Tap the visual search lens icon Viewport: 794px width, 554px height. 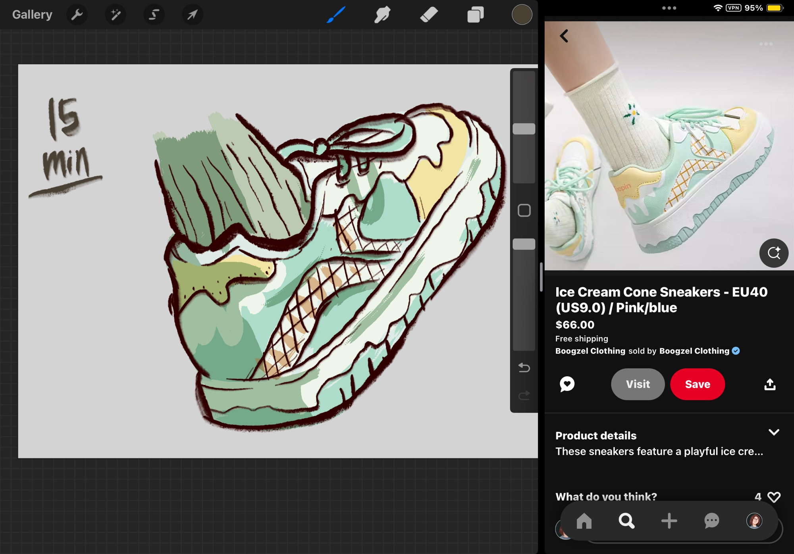tap(774, 253)
